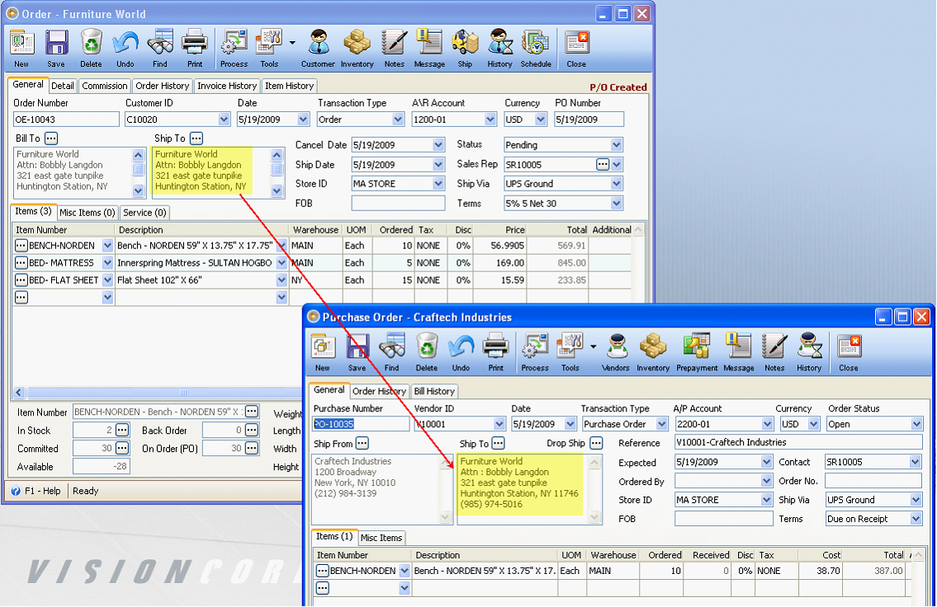
Task: Open the Prepayment icon
Action: click(x=697, y=352)
